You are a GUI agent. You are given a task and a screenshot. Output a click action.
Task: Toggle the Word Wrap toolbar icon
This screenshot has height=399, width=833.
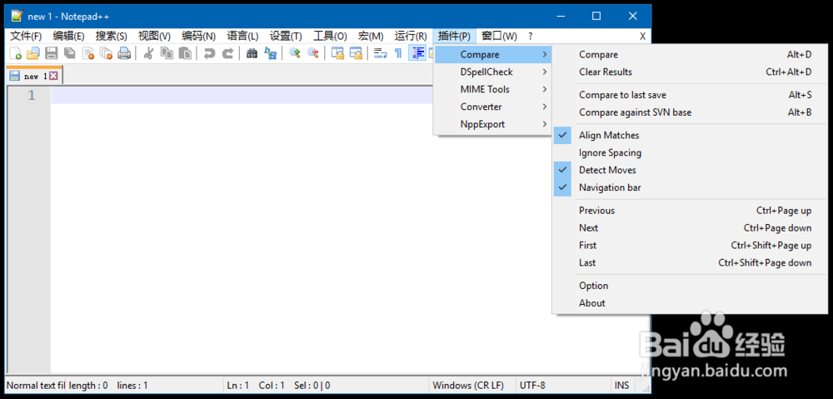[x=381, y=52]
